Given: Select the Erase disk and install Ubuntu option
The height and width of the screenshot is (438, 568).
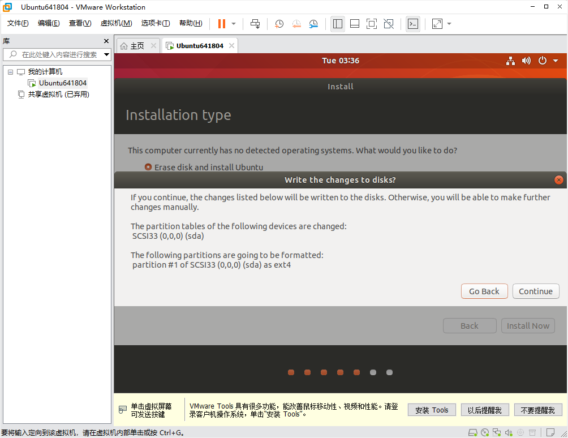Looking at the screenshot, I should (147, 167).
